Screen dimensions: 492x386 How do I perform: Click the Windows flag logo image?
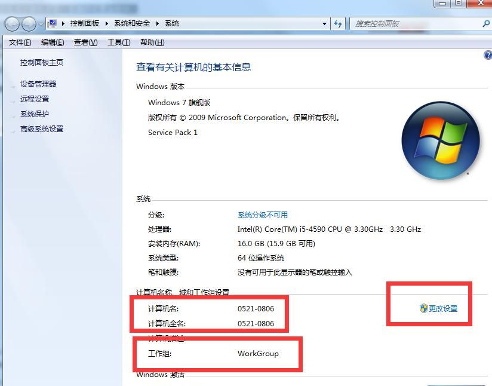tap(441, 142)
